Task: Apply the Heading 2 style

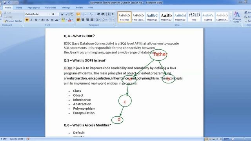Action: [166, 17]
